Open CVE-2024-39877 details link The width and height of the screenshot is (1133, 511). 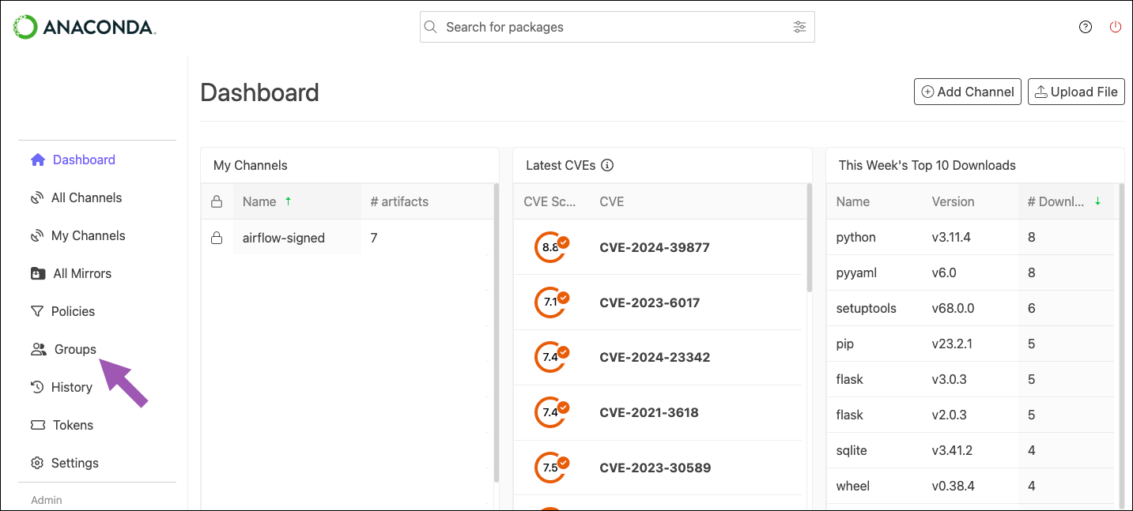(655, 247)
